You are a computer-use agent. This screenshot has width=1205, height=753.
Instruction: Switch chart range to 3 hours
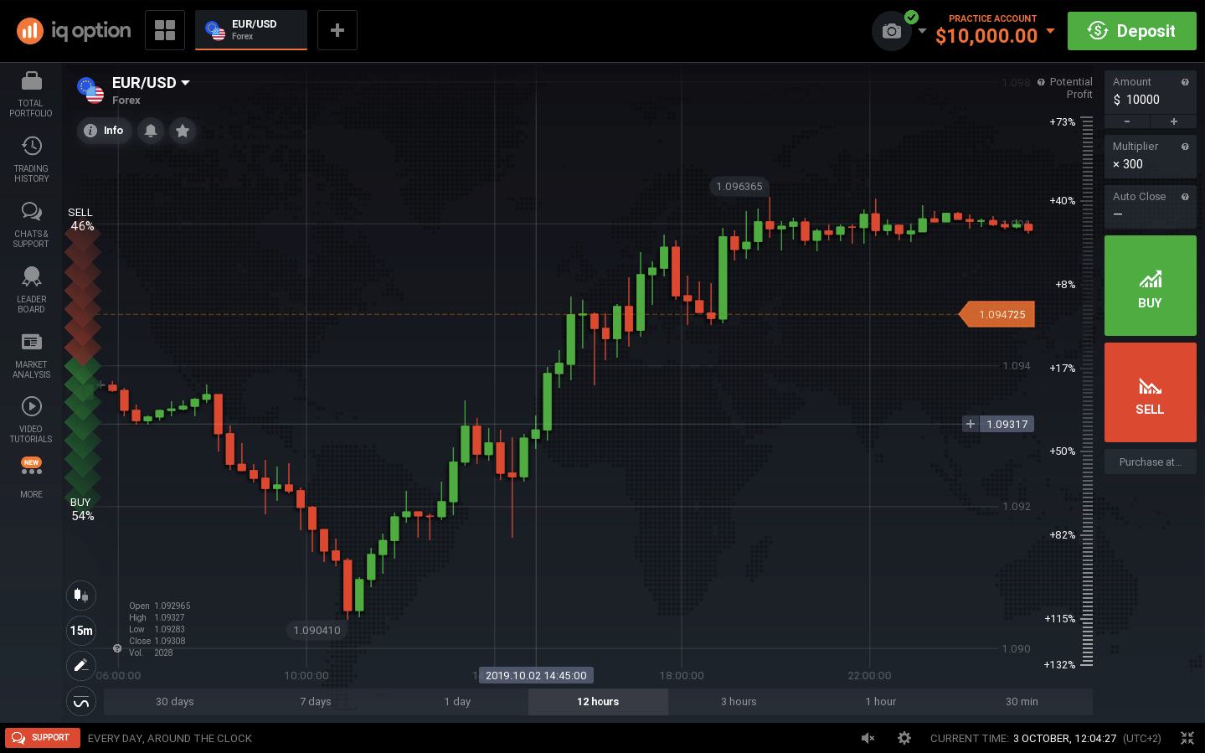pos(739,702)
